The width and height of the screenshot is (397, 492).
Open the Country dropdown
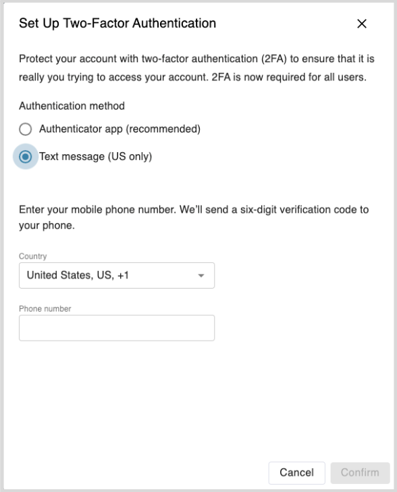[117, 275]
